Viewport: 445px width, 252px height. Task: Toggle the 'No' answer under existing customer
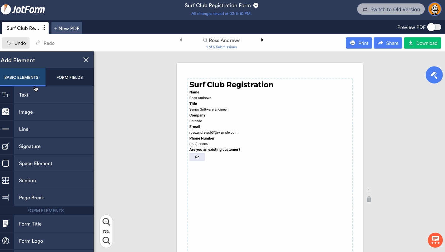pos(197,157)
